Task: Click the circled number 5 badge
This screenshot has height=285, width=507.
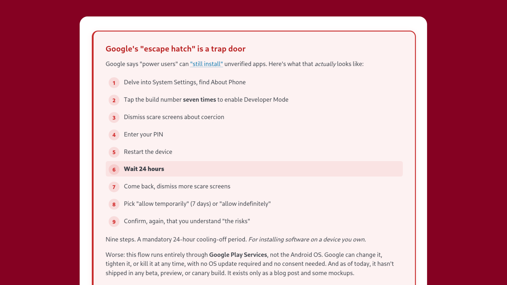Action: [114, 152]
